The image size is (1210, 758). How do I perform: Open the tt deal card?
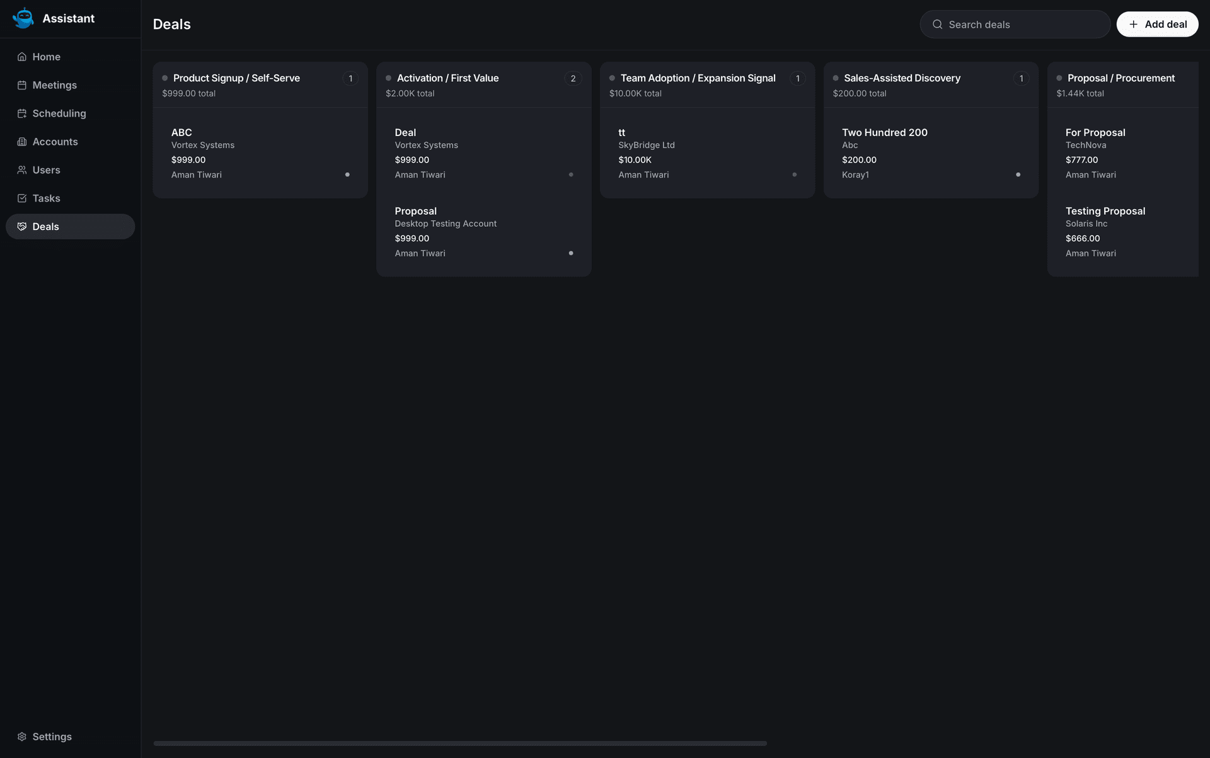click(x=708, y=153)
